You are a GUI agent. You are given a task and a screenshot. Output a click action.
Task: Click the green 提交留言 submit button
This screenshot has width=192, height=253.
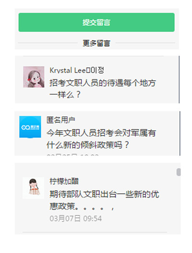(96, 22)
